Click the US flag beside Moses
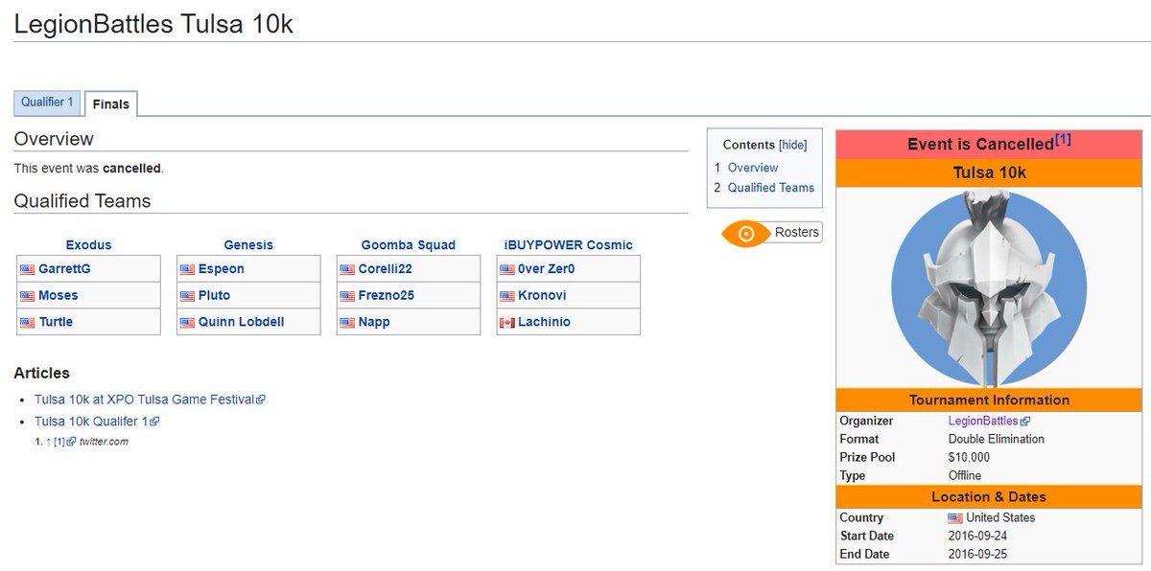The height and width of the screenshot is (571, 1151). pyautogui.click(x=27, y=296)
